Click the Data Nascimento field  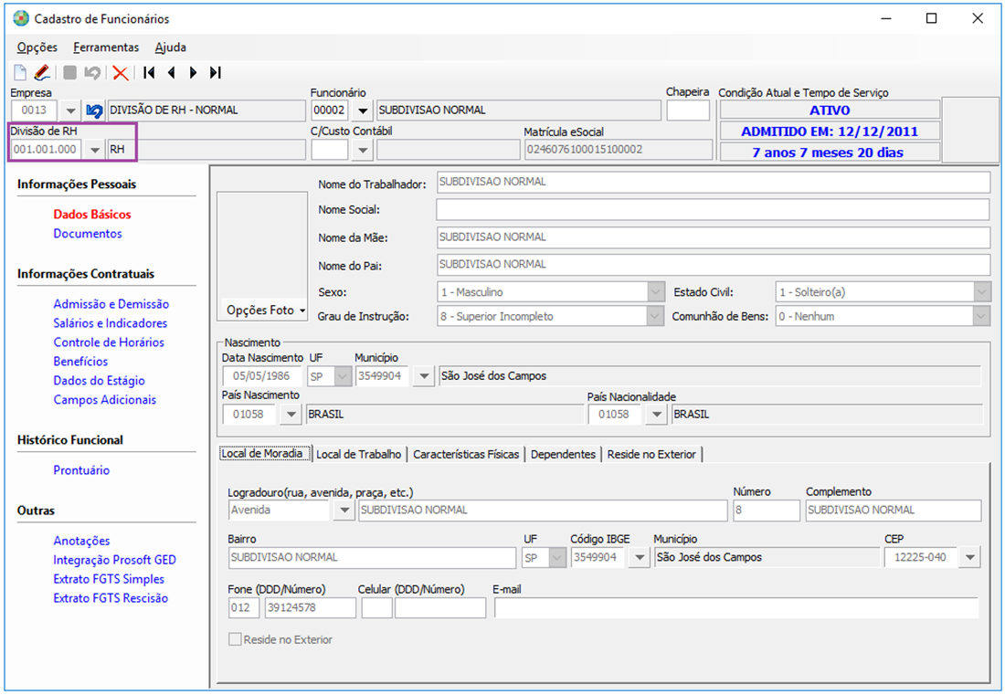pyautogui.click(x=262, y=376)
